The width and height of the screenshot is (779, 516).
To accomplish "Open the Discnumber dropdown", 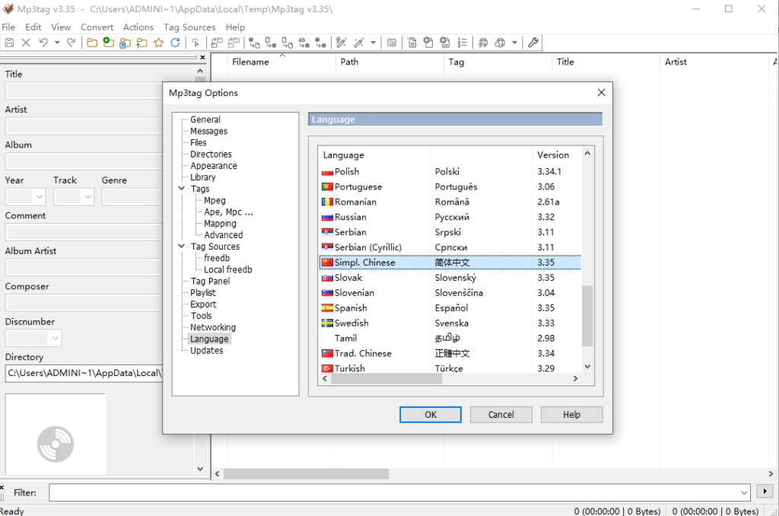I will click(55, 339).
